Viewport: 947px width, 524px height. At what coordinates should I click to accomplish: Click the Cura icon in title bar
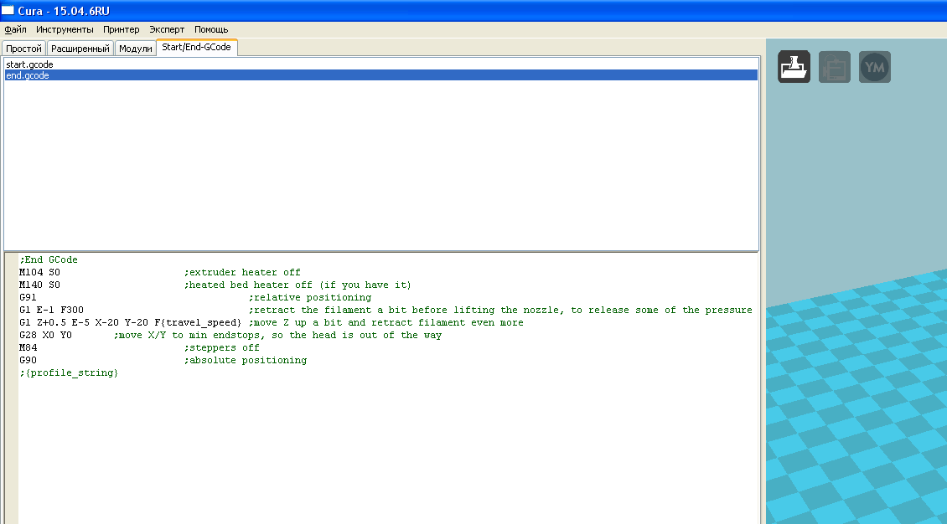pos(8,9)
